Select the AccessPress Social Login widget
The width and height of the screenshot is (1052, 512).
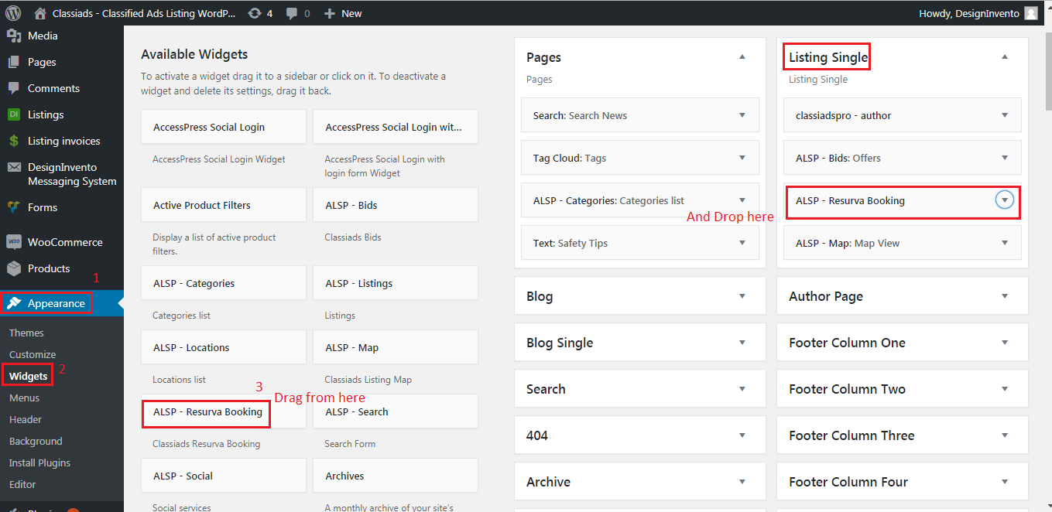pyautogui.click(x=224, y=127)
